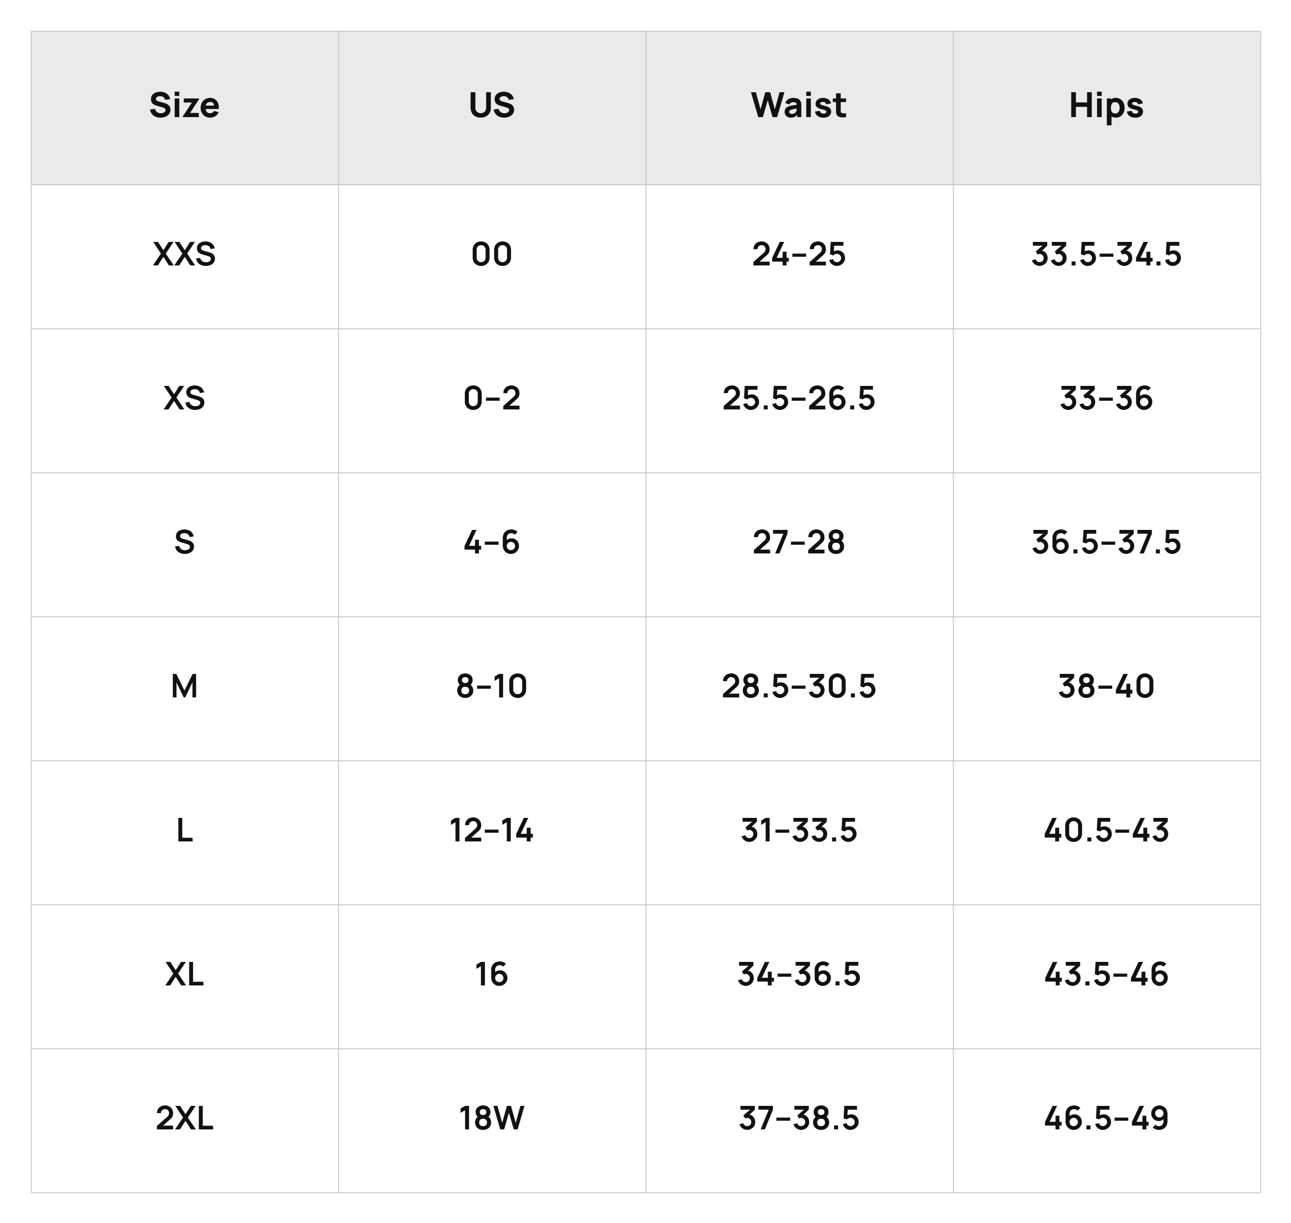Choose the S size row label
Image resolution: width=1291 pixels, height=1223 pixels.
point(184,544)
